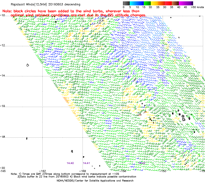Click the dark purple 45-50 knots legend segment
The height and width of the screenshot is (185, 205).
click(x=189, y=3)
